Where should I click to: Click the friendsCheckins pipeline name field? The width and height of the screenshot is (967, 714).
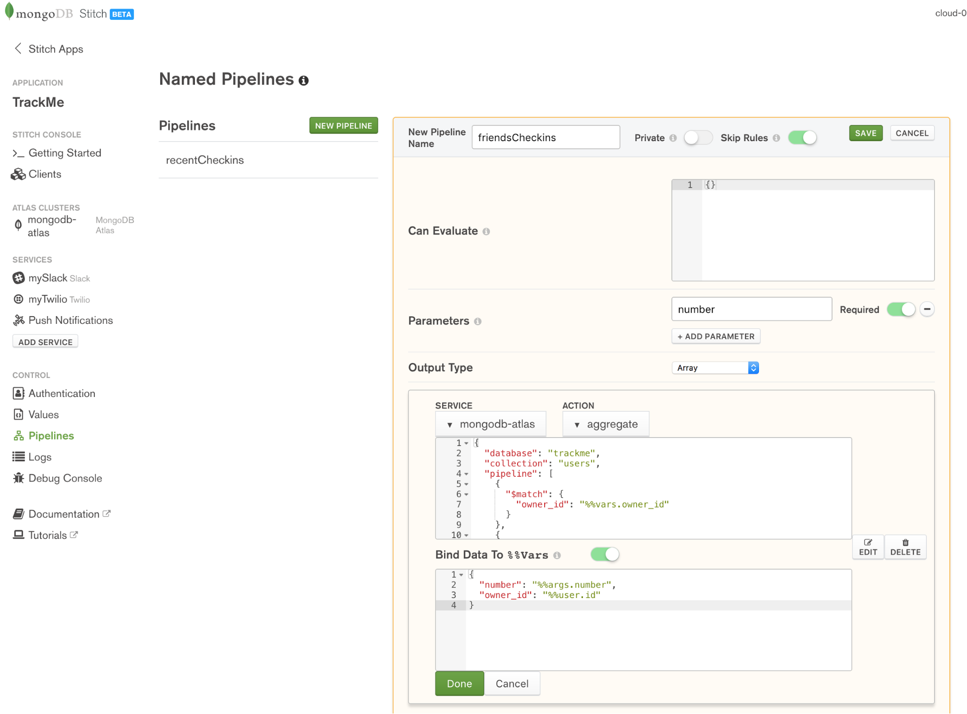(x=545, y=137)
